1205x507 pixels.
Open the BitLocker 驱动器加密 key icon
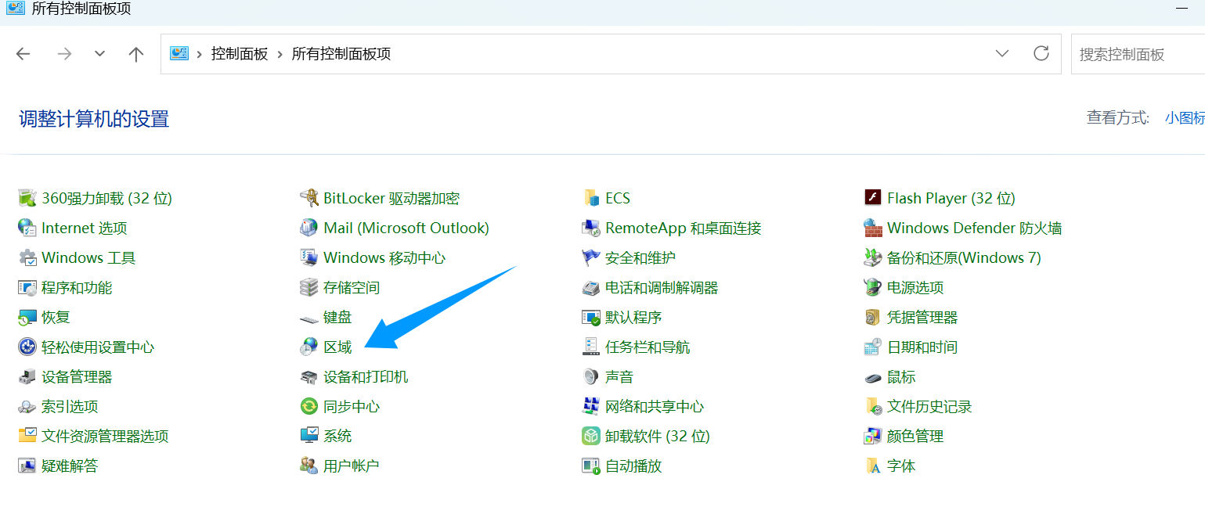pyautogui.click(x=309, y=198)
